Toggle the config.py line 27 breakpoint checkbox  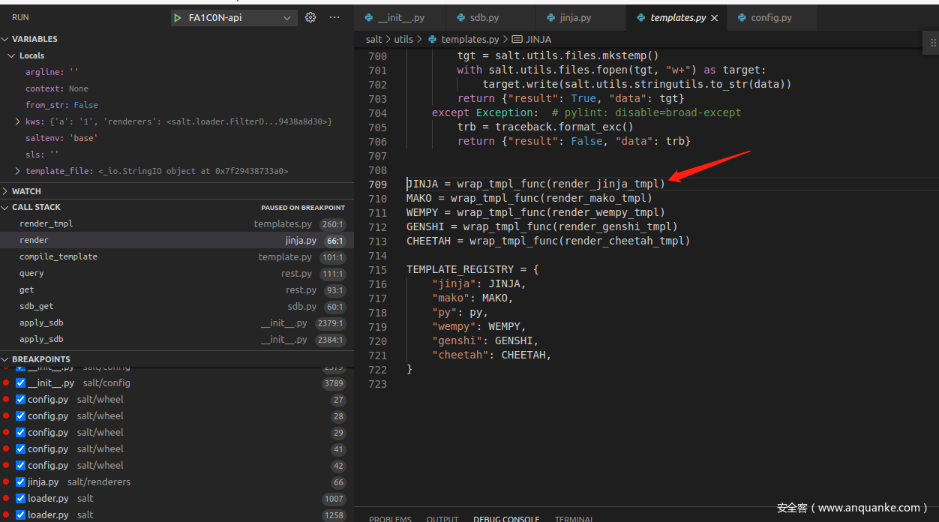click(x=21, y=400)
